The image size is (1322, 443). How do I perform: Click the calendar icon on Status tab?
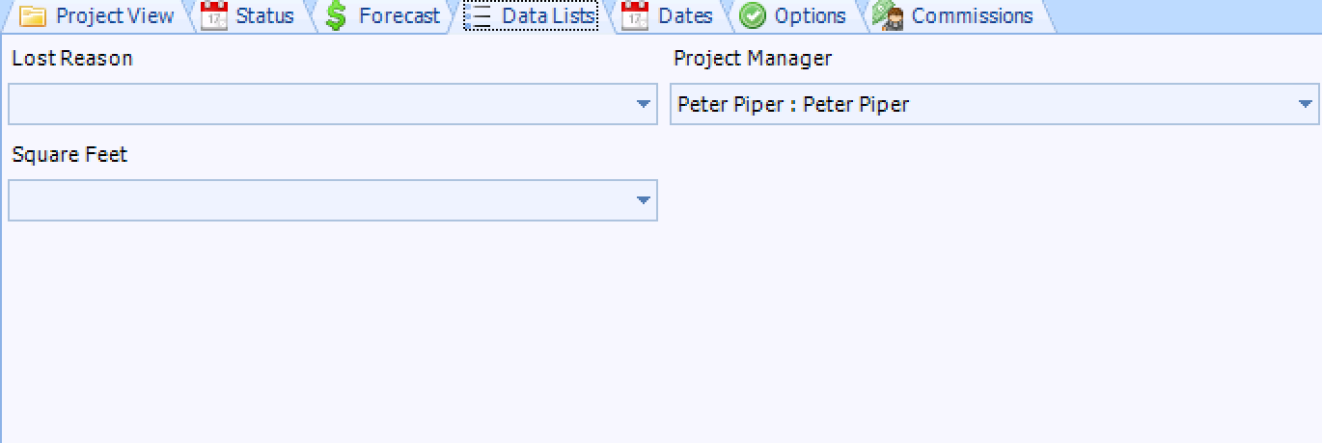pos(214,16)
